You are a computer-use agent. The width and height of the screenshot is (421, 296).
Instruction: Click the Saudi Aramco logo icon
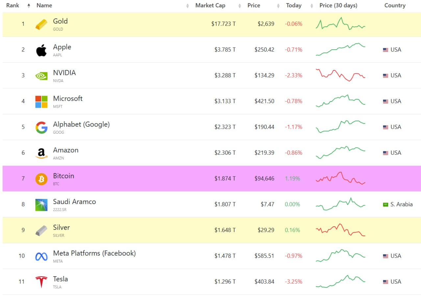[x=41, y=205]
